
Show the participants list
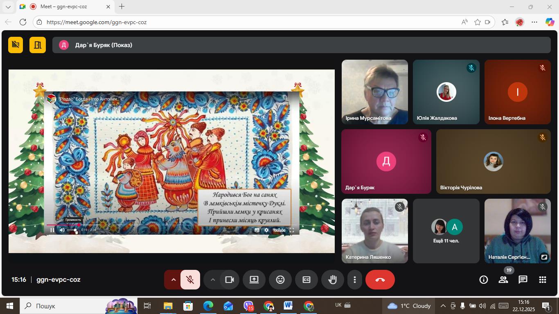503,280
